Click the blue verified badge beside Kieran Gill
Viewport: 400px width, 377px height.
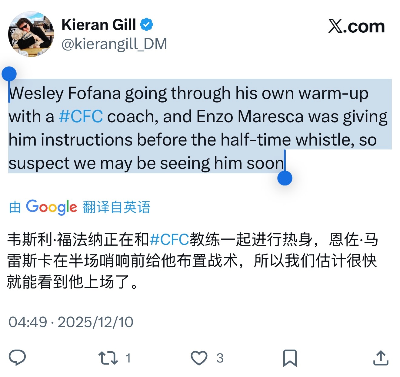click(146, 25)
